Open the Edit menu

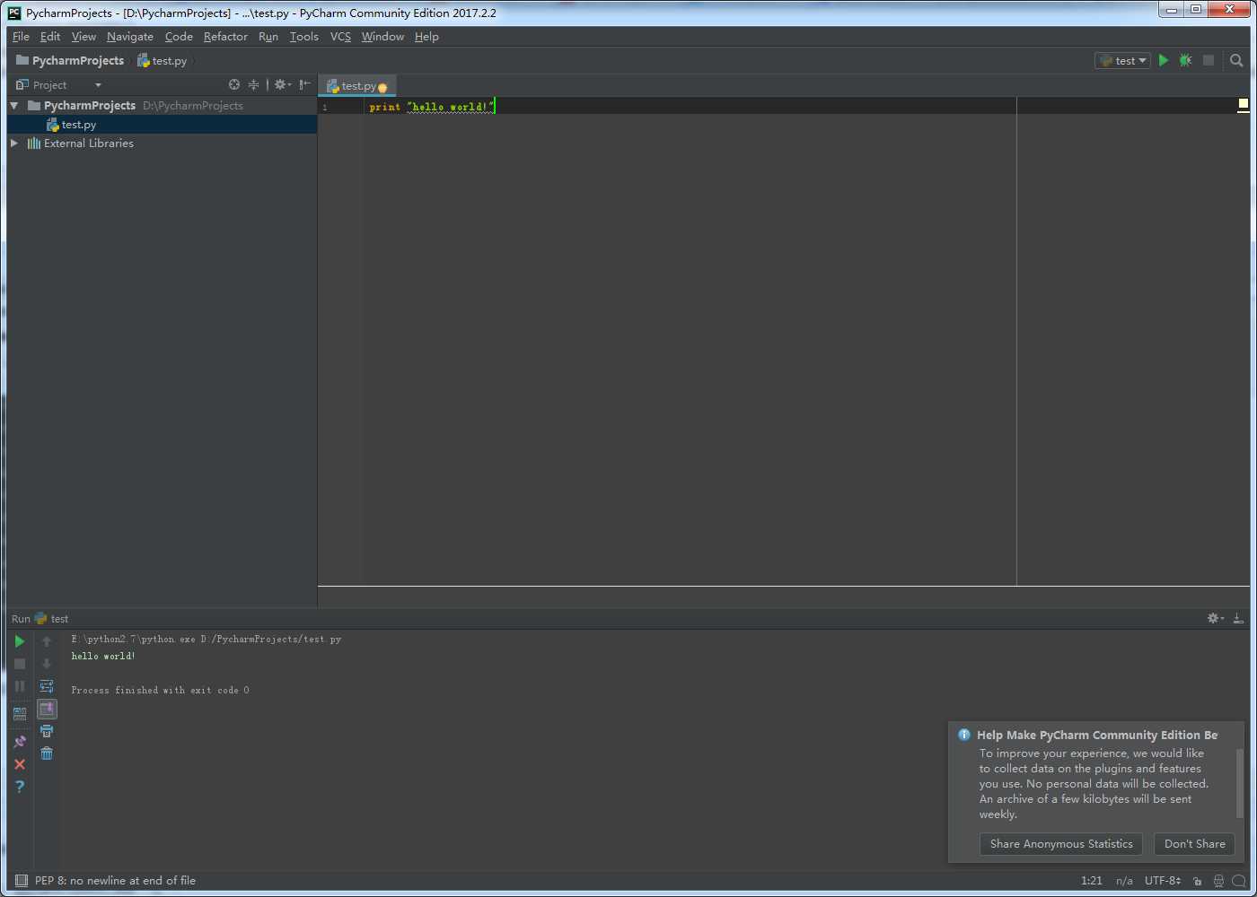[50, 36]
